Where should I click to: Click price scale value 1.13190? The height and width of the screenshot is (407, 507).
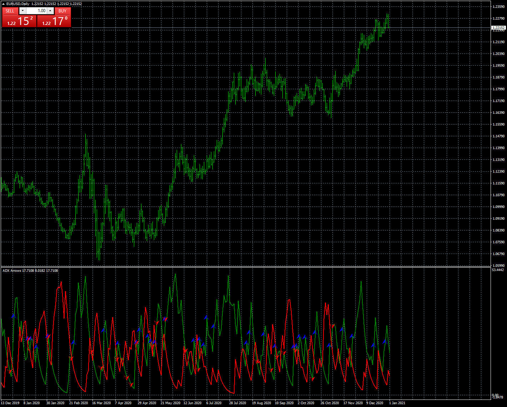click(498, 160)
